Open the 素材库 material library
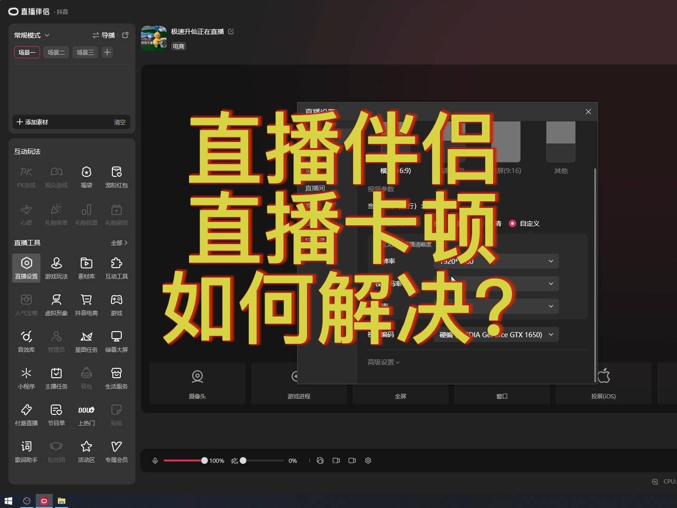677x508 pixels. [x=87, y=268]
